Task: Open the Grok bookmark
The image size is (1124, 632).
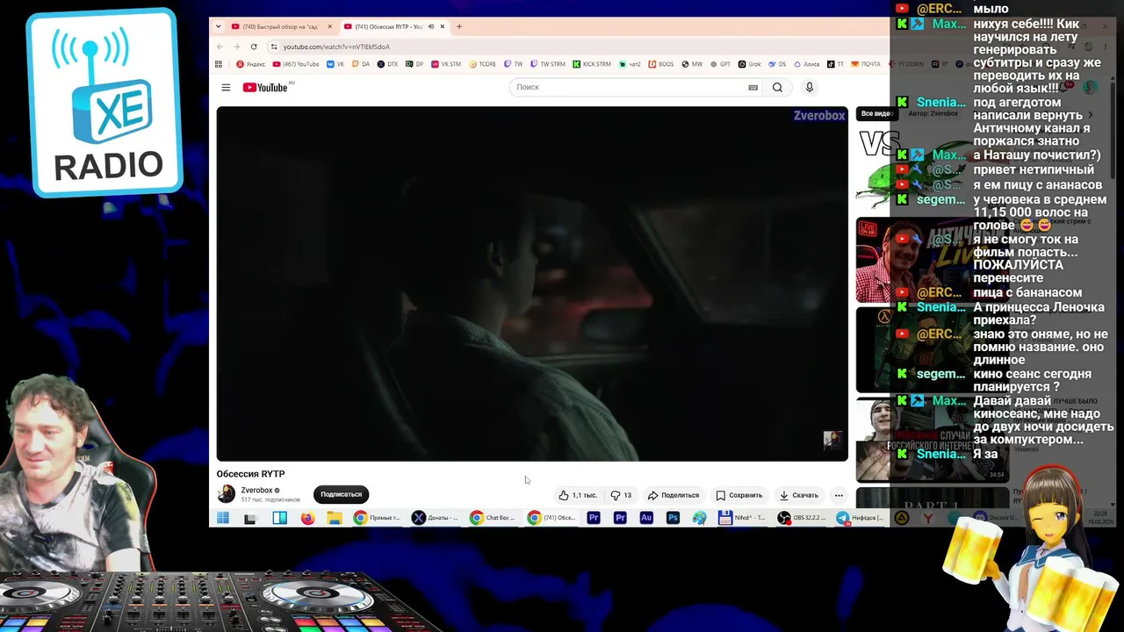Action: (x=749, y=64)
